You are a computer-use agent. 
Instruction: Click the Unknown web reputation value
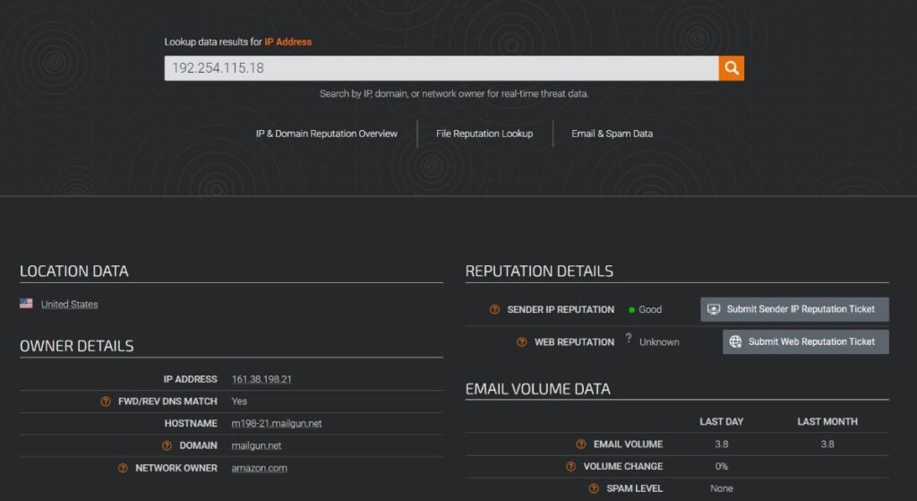(x=659, y=342)
